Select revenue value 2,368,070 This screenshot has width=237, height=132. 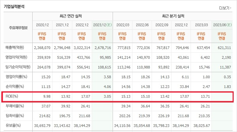click(42, 48)
